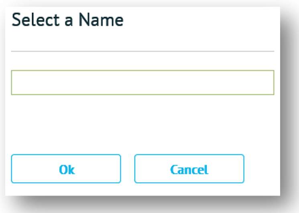Dismiss the Select a Name dialog via Cancel
Image resolution: width=299 pixels, height=213 pixels.
pyautogui.click(x=189, y=169)
